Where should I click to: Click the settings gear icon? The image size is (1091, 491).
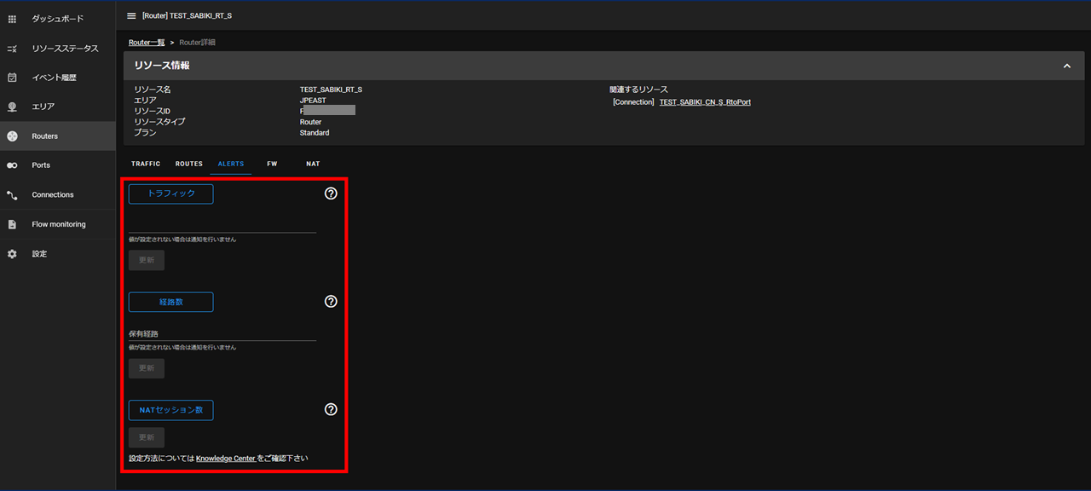pos(12,254)
